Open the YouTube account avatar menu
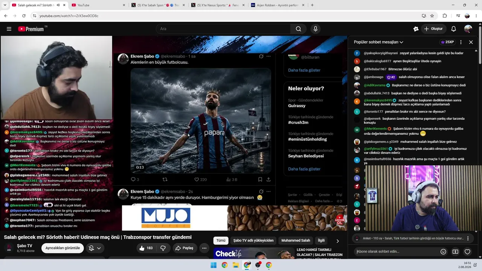Screen dimensions: 482x271 click(x=468, y=29)
